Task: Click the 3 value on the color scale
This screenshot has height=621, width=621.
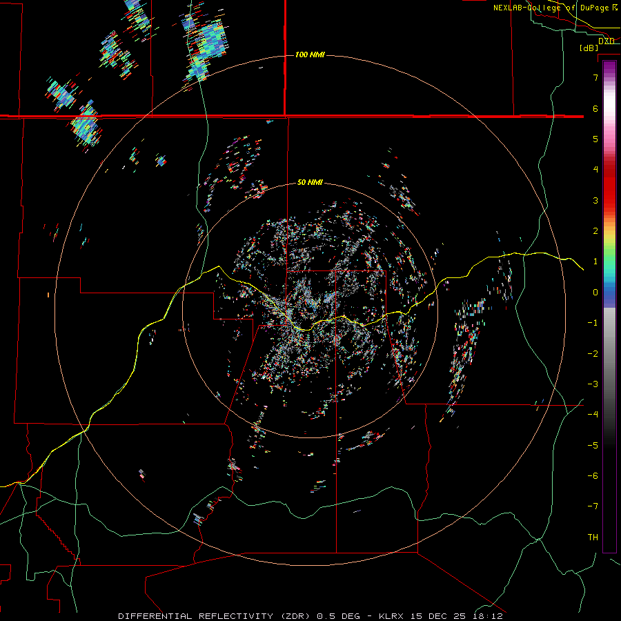Action: tap(595, 200)
